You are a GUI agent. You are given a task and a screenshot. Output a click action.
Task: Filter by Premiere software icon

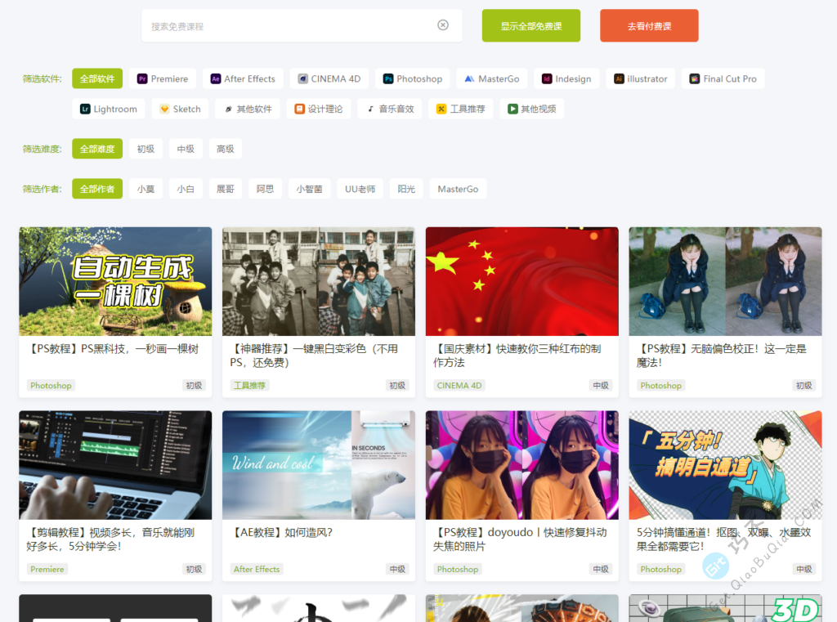[142, 79]
